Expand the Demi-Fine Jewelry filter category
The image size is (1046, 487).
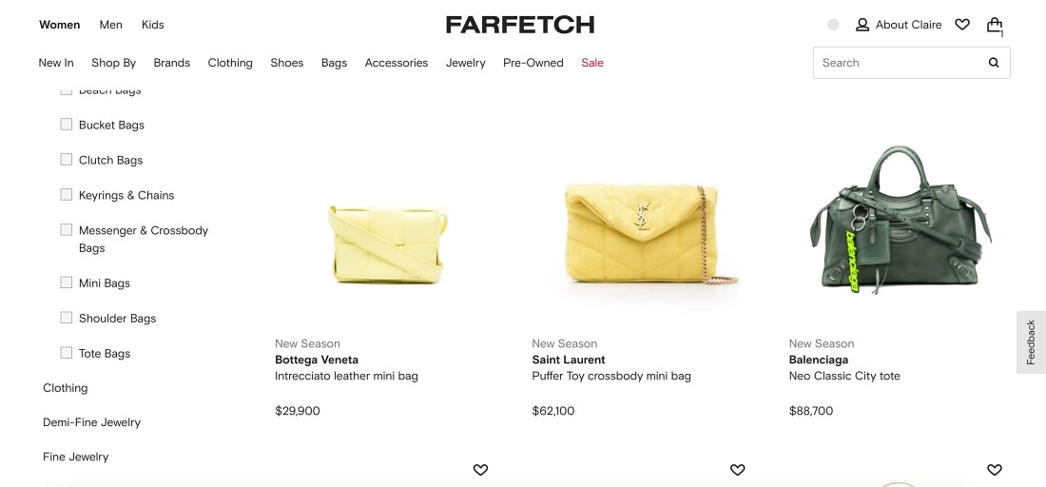[91, 422]
